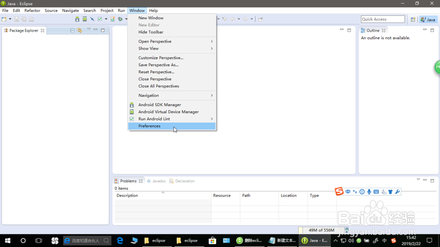Open the New wizard toolbar icon
Viewport: 440px width, 247px height.
[x=4, y=19]
